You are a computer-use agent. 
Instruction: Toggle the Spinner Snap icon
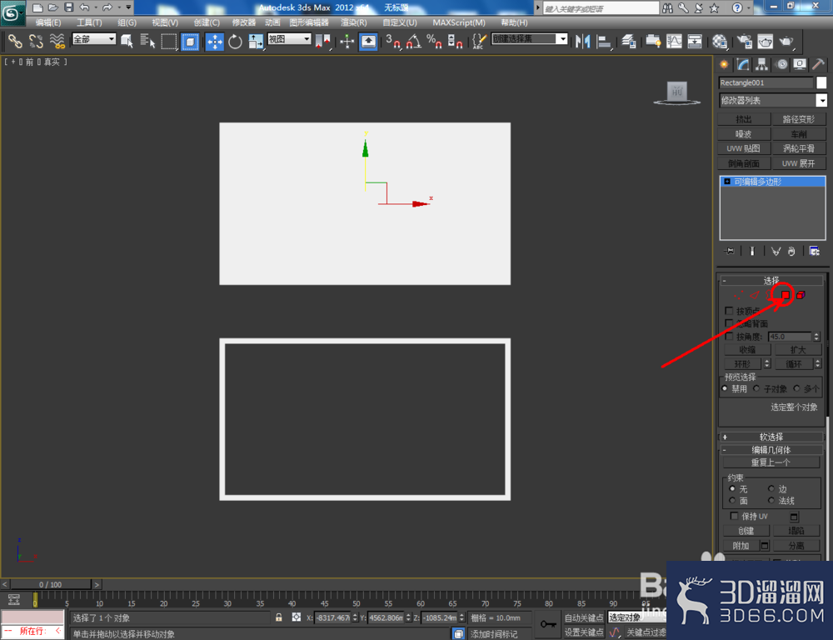[x=455, y=42]
